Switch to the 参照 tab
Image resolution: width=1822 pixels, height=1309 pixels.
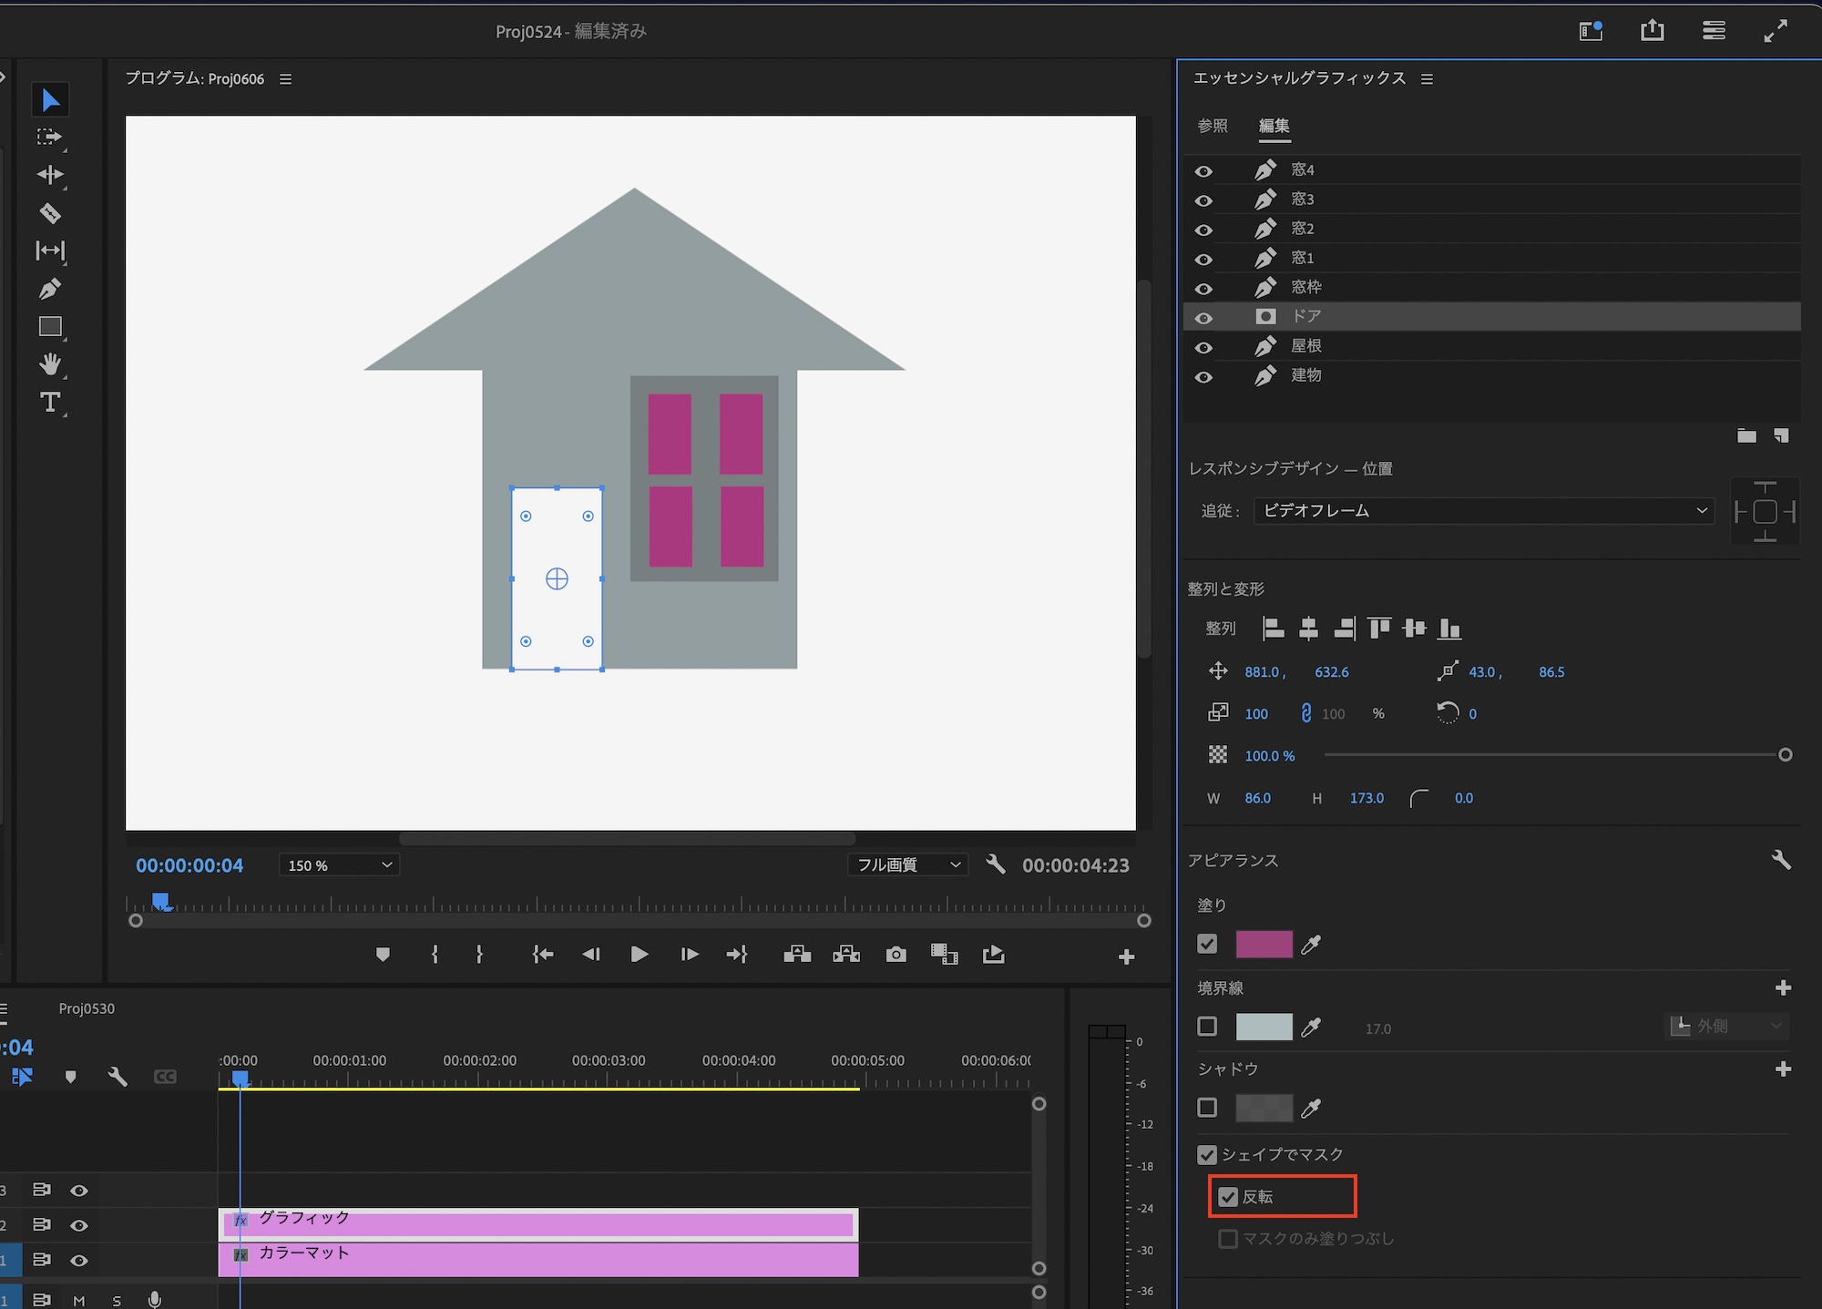point(1212,126)
